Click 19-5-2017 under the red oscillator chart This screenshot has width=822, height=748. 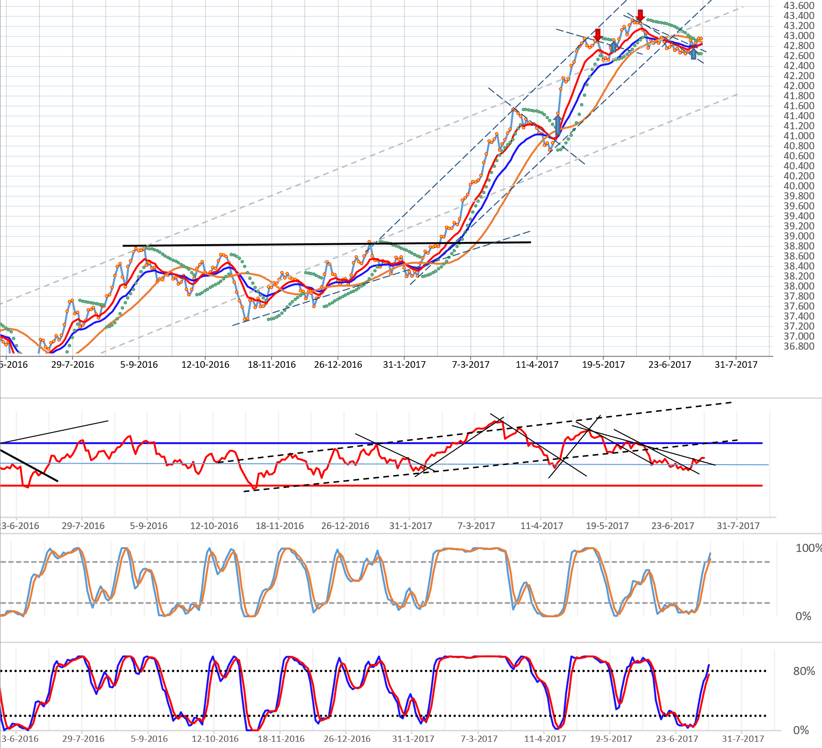click(x=607, y=526)
